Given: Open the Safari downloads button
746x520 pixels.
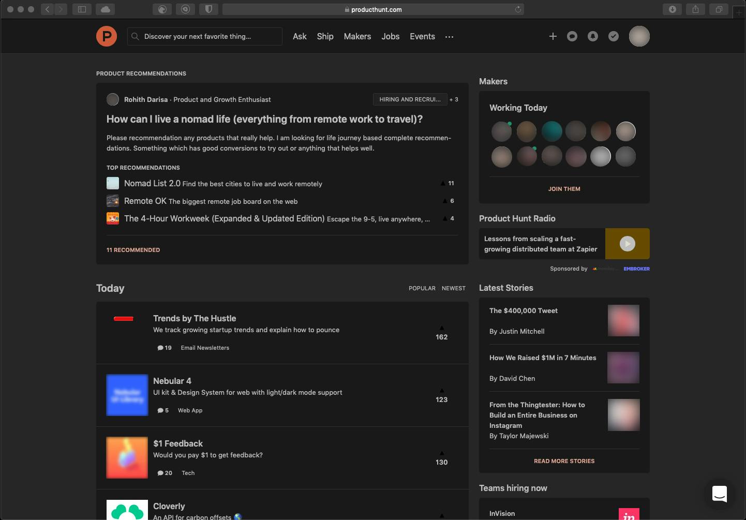Looking at the screenshot, I should [x=673, y=9].
